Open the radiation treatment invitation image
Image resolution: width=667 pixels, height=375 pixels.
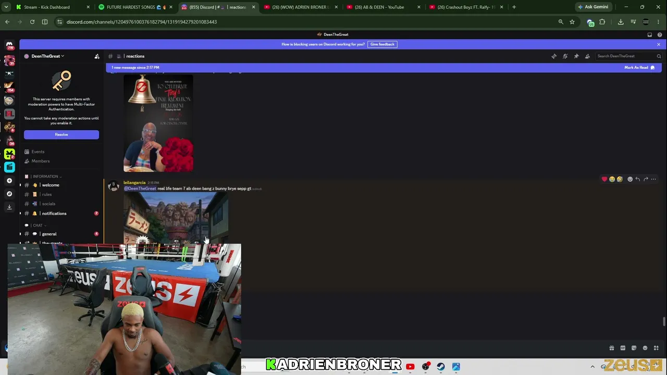coord(158,123)
